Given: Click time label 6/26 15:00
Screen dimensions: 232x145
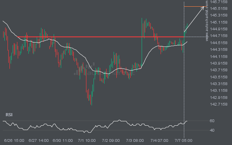Looking at the screenshot, I should 14,141.
